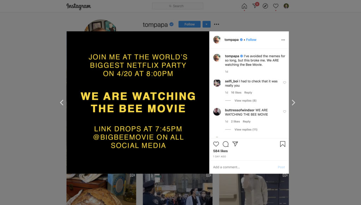Share post via paper plane icon
Viewport: 361px width, 205px height.
pos(235,144)
